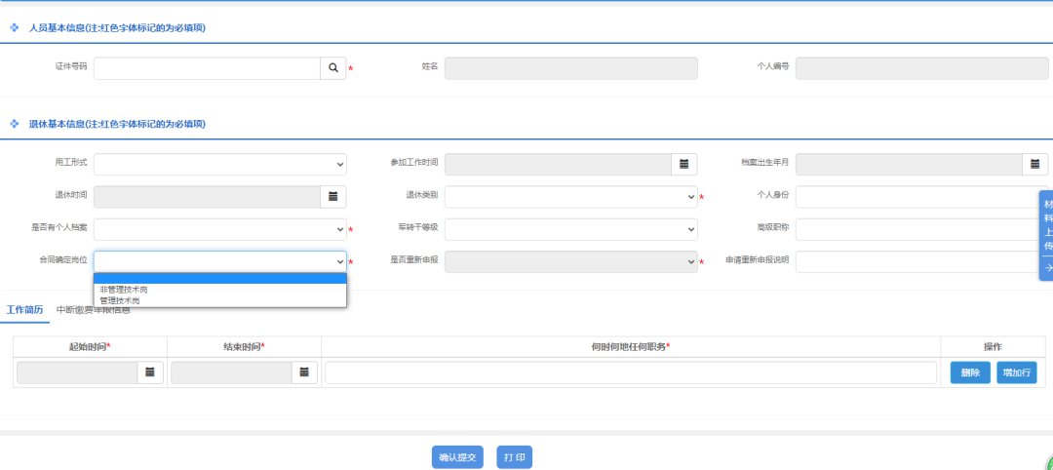
Task: Expand the 退休类别 dropdown
Action: [x=570, y=197]
